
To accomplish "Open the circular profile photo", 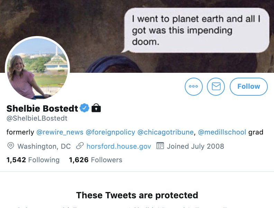I will [x=37, y=69].
